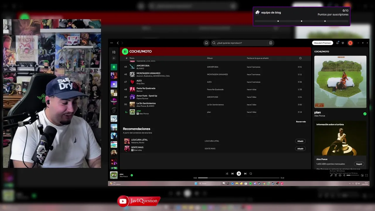Adjust the volume slider
This screenshot has height=211, width=375.
(353, 175)
